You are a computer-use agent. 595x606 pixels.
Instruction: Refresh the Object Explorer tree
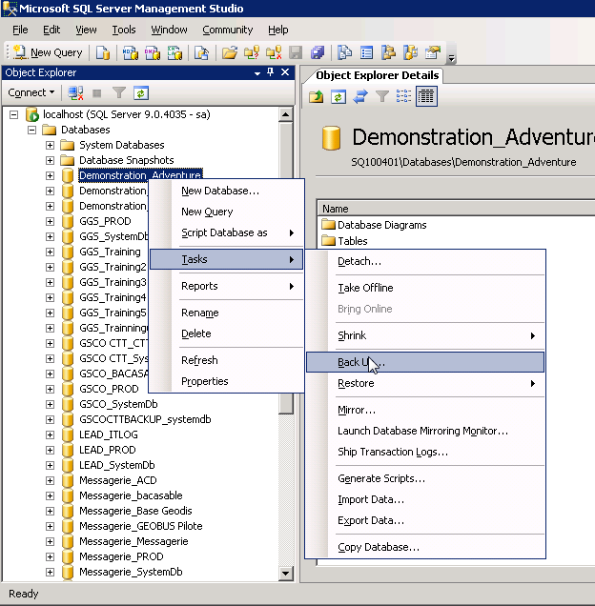coord(141,93)
